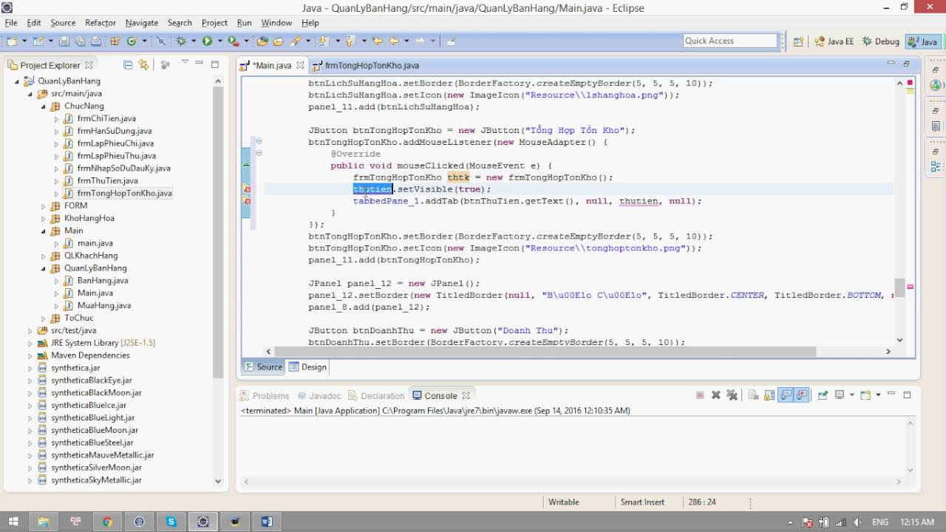Click the New Java Class icon
The height and width of the screenshot is (532, 946).
pyautogui.click(x=132, y=41)
